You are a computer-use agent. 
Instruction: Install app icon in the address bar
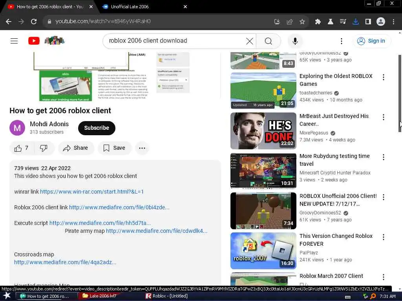coord(277,22)
